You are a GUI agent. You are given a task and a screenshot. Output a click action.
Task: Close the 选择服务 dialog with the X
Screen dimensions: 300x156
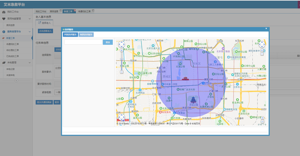(266, 28)
